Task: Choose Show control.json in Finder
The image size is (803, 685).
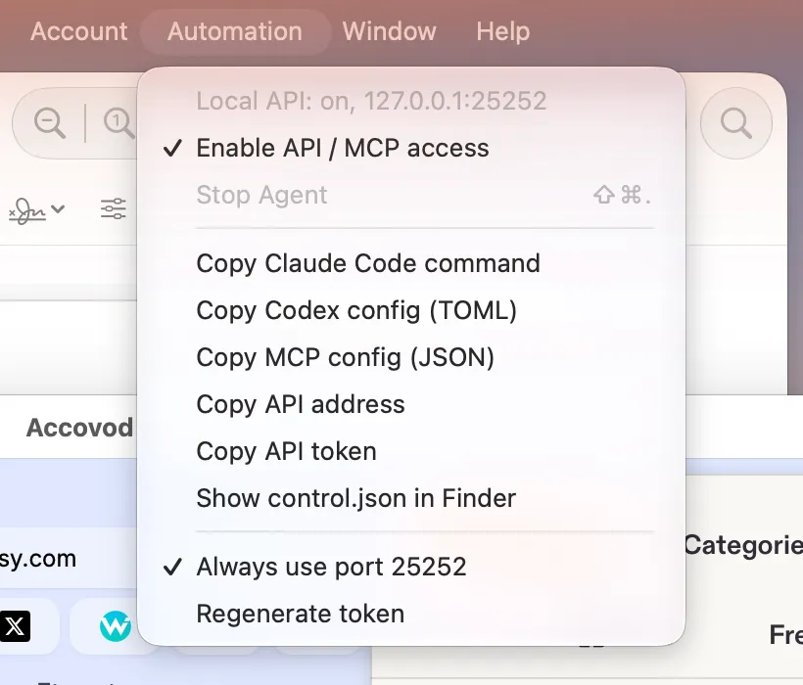Action: (411, 498)
